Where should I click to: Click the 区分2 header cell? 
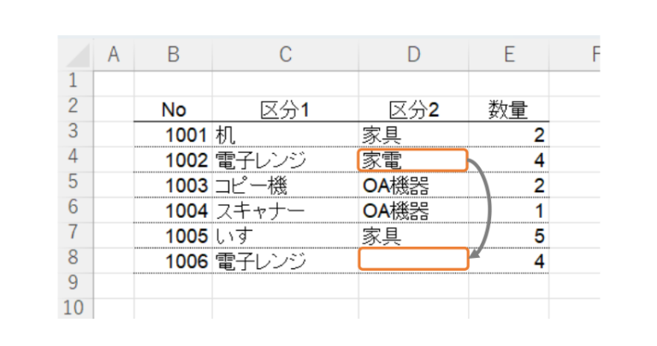(x=414, y=110)
